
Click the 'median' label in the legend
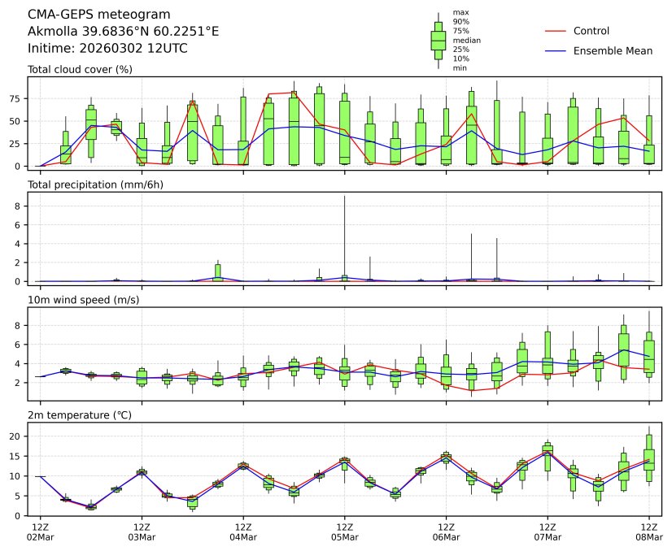pos(466,40)
